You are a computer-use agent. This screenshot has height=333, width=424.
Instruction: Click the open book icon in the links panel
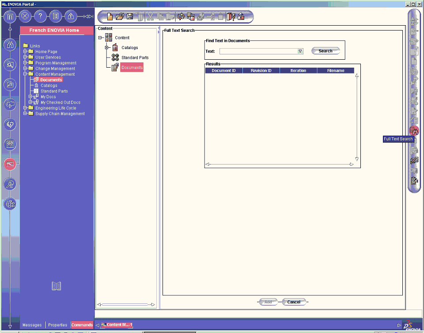(56, 286)
